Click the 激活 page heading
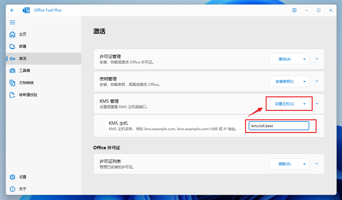This screenshot has height=200, width=342. pyautogui.click(x=99, y=31)
